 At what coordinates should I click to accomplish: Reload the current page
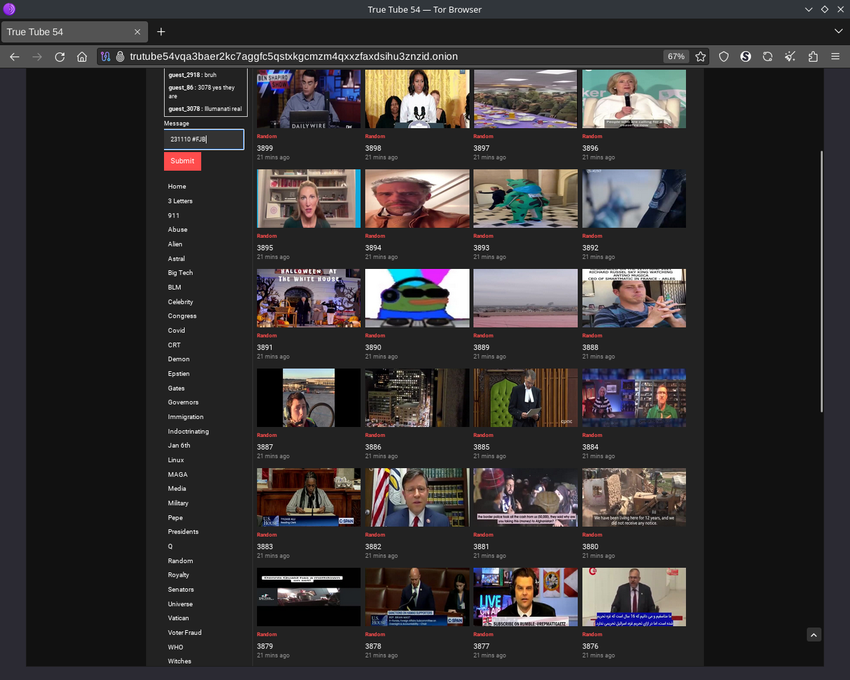click(x=60, y=56)
